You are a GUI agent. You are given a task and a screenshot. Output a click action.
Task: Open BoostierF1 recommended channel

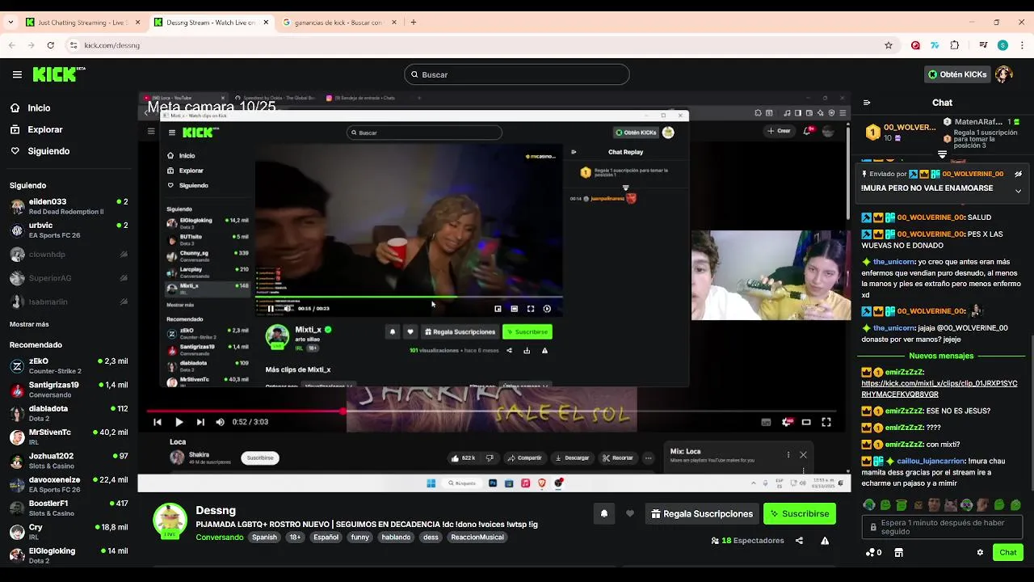(x=68, y=508)
